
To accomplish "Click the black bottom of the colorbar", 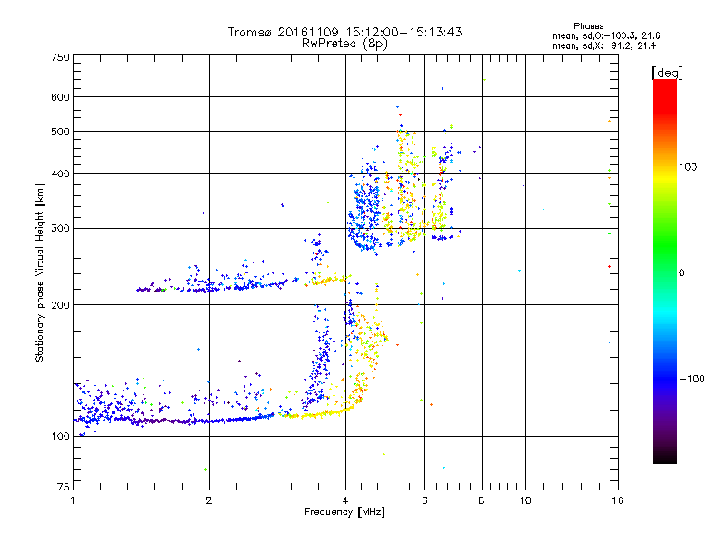I will coord(665,457).
